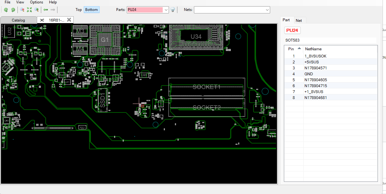This screenshot has width=386, height=194.
Task: Close the 16R81 board tab
Action: pyautogui.click(x=69, y=20)
